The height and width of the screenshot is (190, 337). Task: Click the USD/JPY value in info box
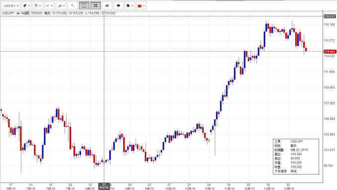297,142
